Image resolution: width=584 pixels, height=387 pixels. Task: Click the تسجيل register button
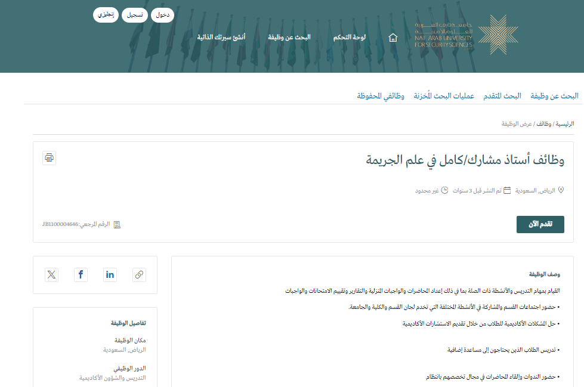134,16
